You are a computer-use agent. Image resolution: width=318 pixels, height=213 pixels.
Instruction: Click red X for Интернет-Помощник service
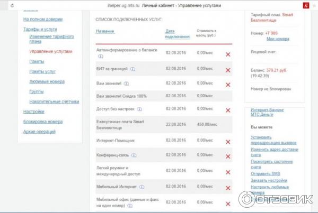click(228, 142)
